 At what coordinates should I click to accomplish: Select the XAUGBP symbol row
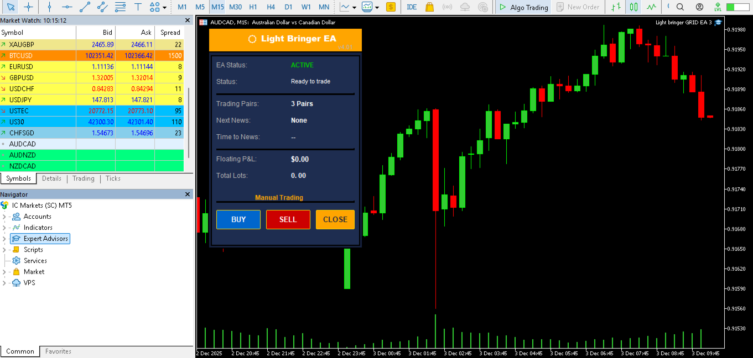click(x=92, y=45)
